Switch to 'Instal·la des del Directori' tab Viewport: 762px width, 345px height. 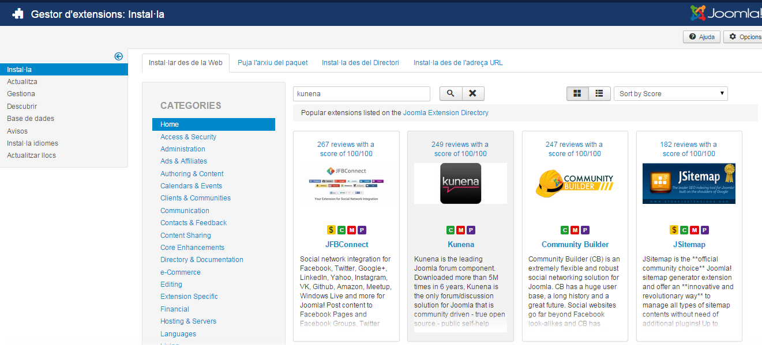click(x=360, y=63)
